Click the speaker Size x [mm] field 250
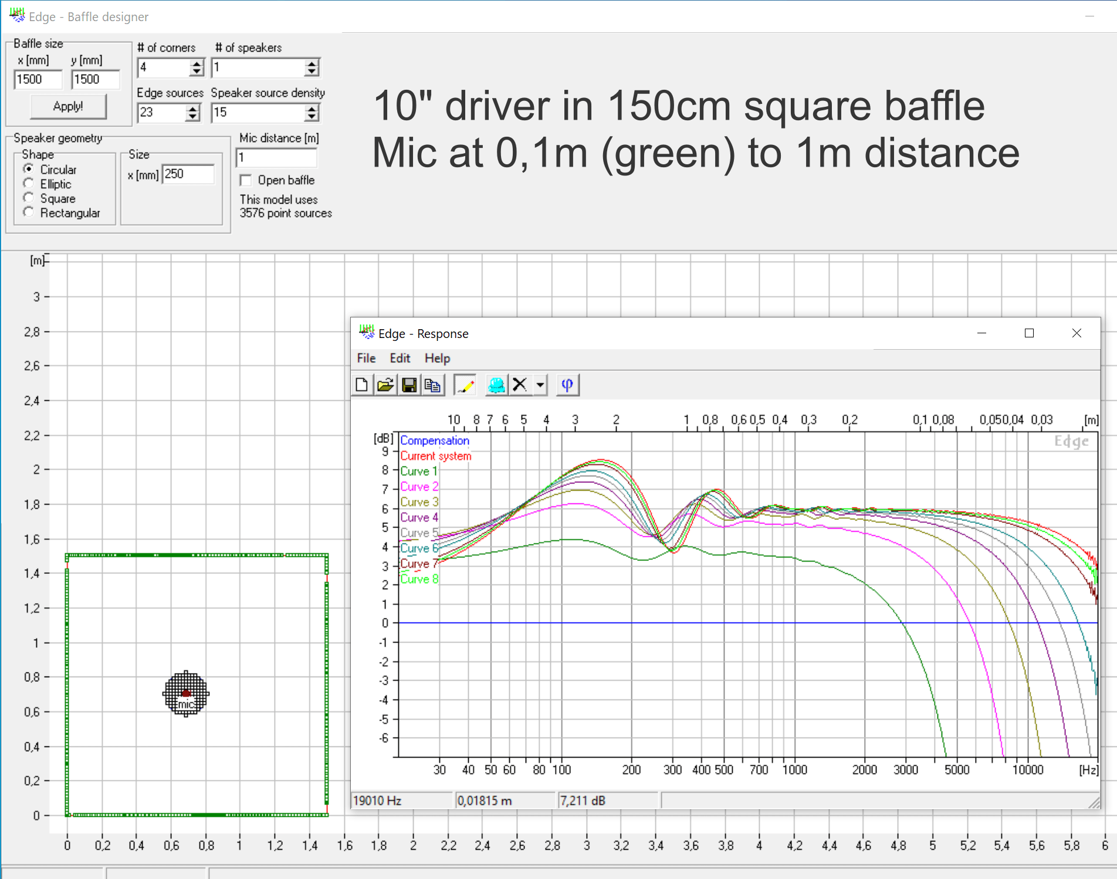Viewport: 1117px width, 879px height. coord(188,174)
